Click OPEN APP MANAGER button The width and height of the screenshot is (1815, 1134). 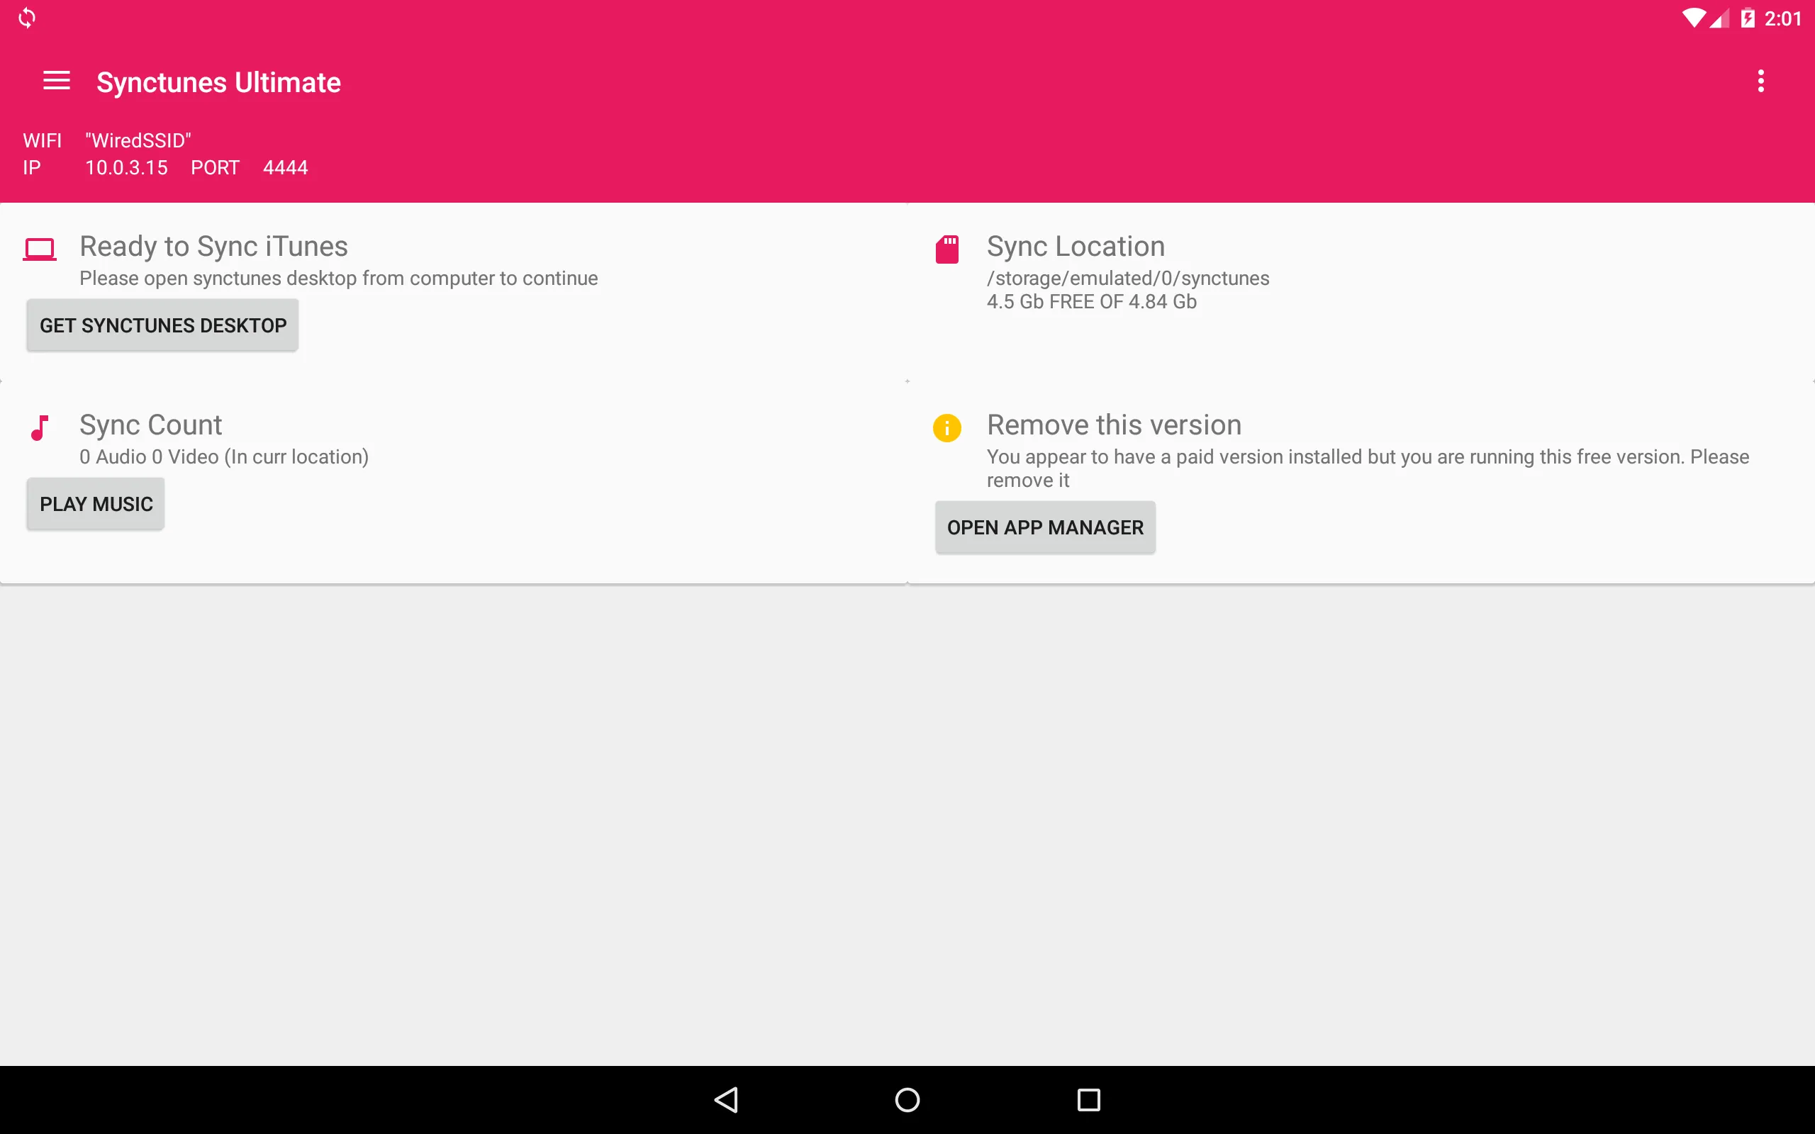pyautogui.click(x=1044, y=527)
